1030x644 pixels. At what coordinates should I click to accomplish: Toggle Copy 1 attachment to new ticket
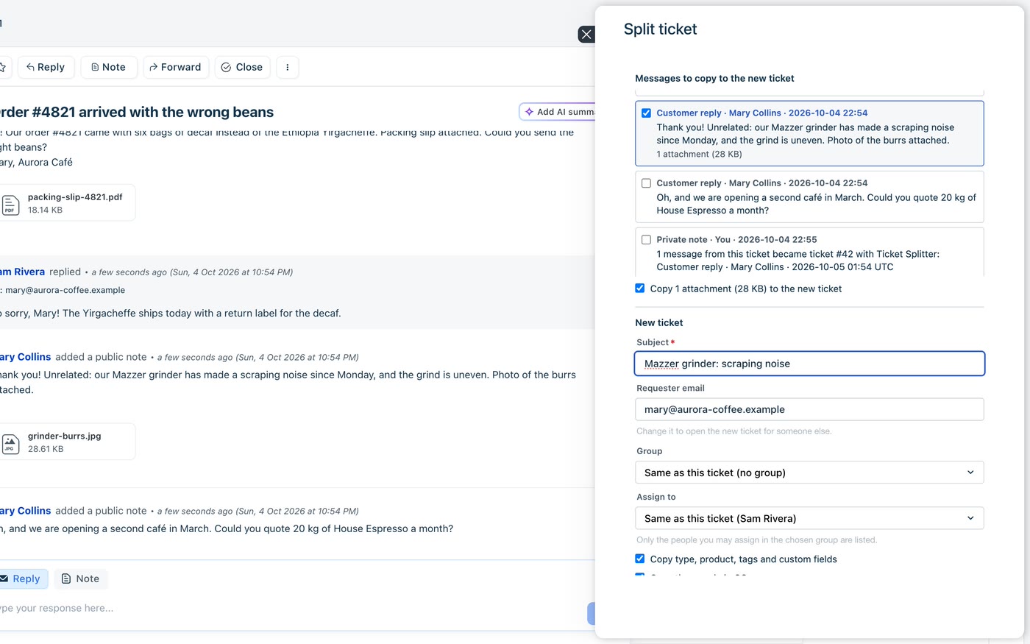(640, 289)
